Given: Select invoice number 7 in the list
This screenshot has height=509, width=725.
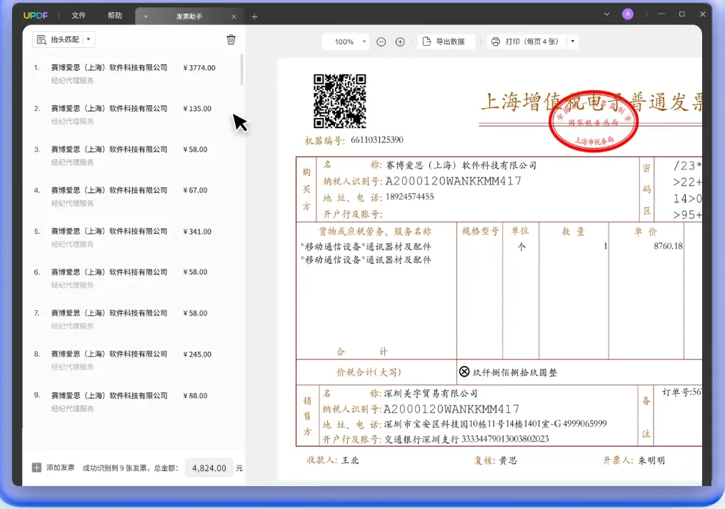Looking at the screenshot, I should click(x=134, y=320).
